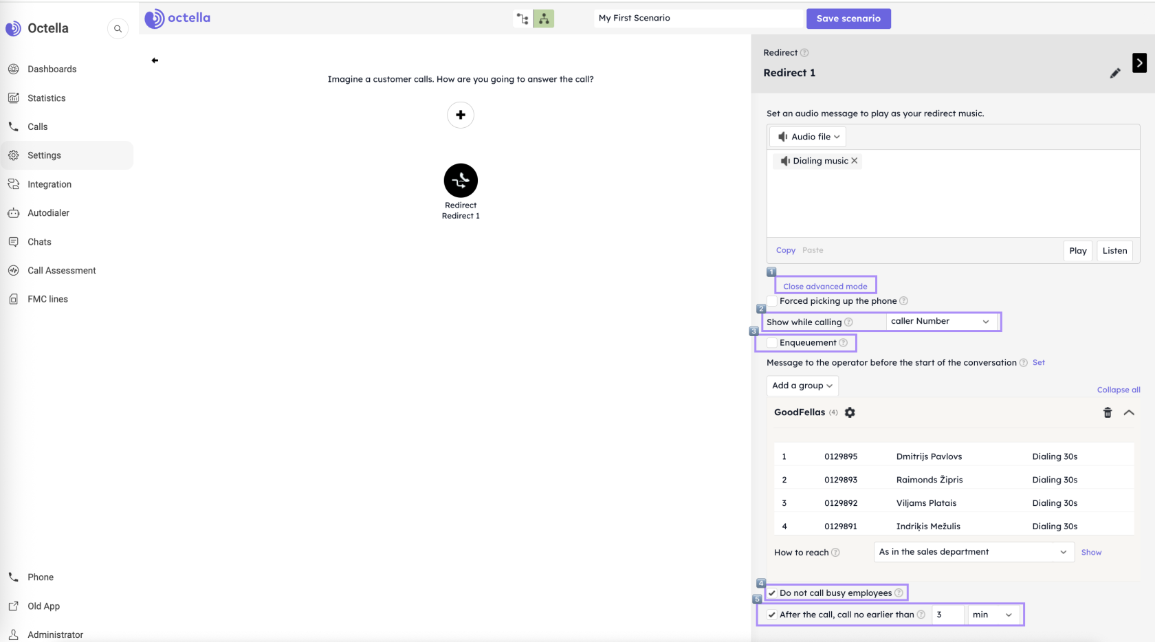Check the Enqueuement option

[771, 342]
